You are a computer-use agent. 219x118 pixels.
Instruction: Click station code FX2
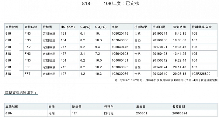pos(28,47)
